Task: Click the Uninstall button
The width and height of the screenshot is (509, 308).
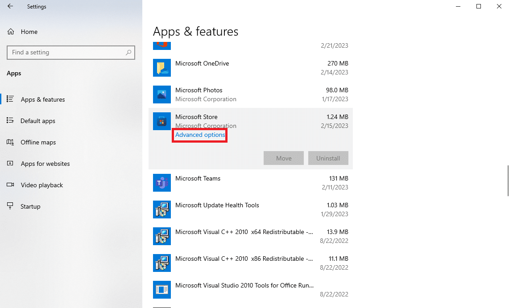Action: tap(328, 158)
